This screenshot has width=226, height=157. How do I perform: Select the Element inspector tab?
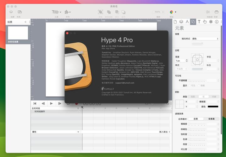coord(193,22)
